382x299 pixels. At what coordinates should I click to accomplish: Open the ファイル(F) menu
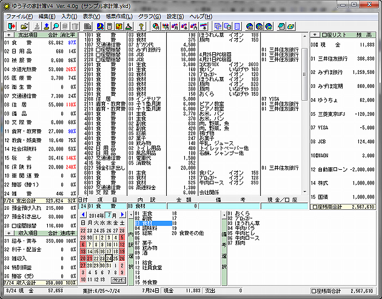click(x=20, y=15)
